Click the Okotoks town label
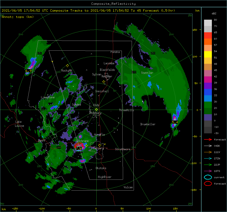 coord(101,168)
